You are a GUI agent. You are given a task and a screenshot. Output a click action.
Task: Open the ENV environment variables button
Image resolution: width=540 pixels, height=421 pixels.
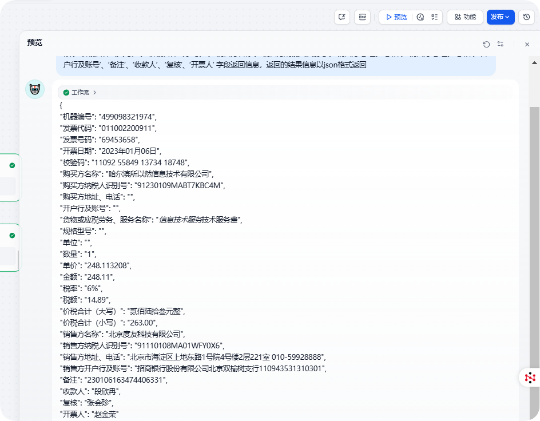tap(362, 17)
